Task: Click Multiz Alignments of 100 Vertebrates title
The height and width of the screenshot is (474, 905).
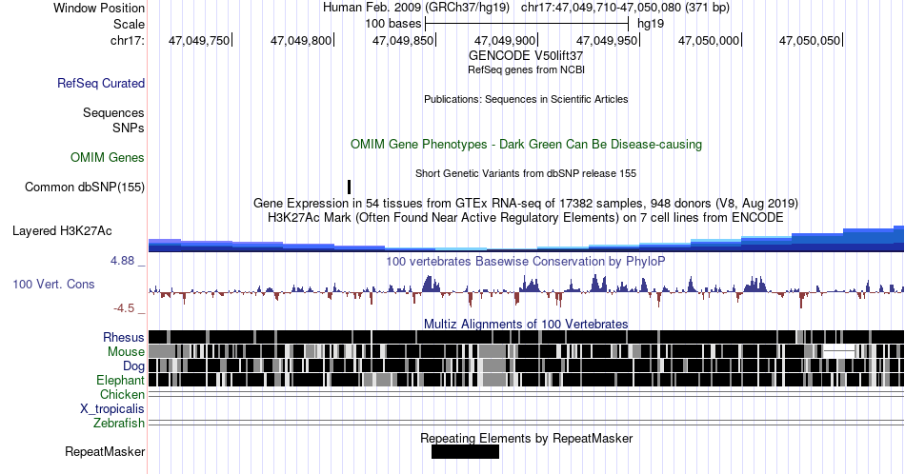Action: pos(526,324)
